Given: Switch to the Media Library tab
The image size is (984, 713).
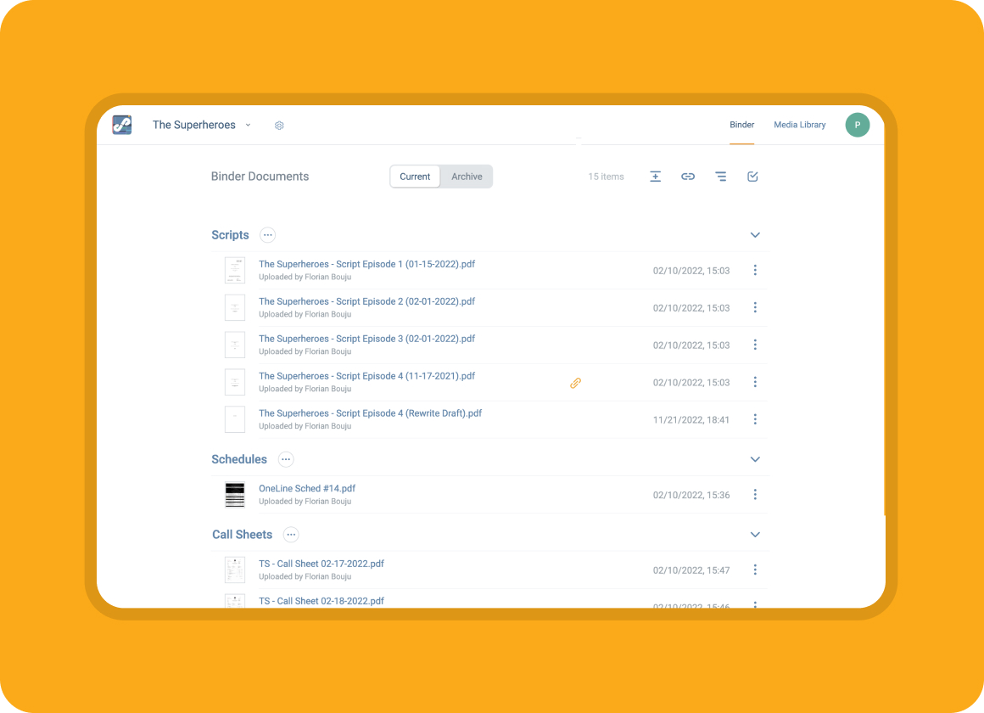Looking at the screenshot, I should [799, 125].
